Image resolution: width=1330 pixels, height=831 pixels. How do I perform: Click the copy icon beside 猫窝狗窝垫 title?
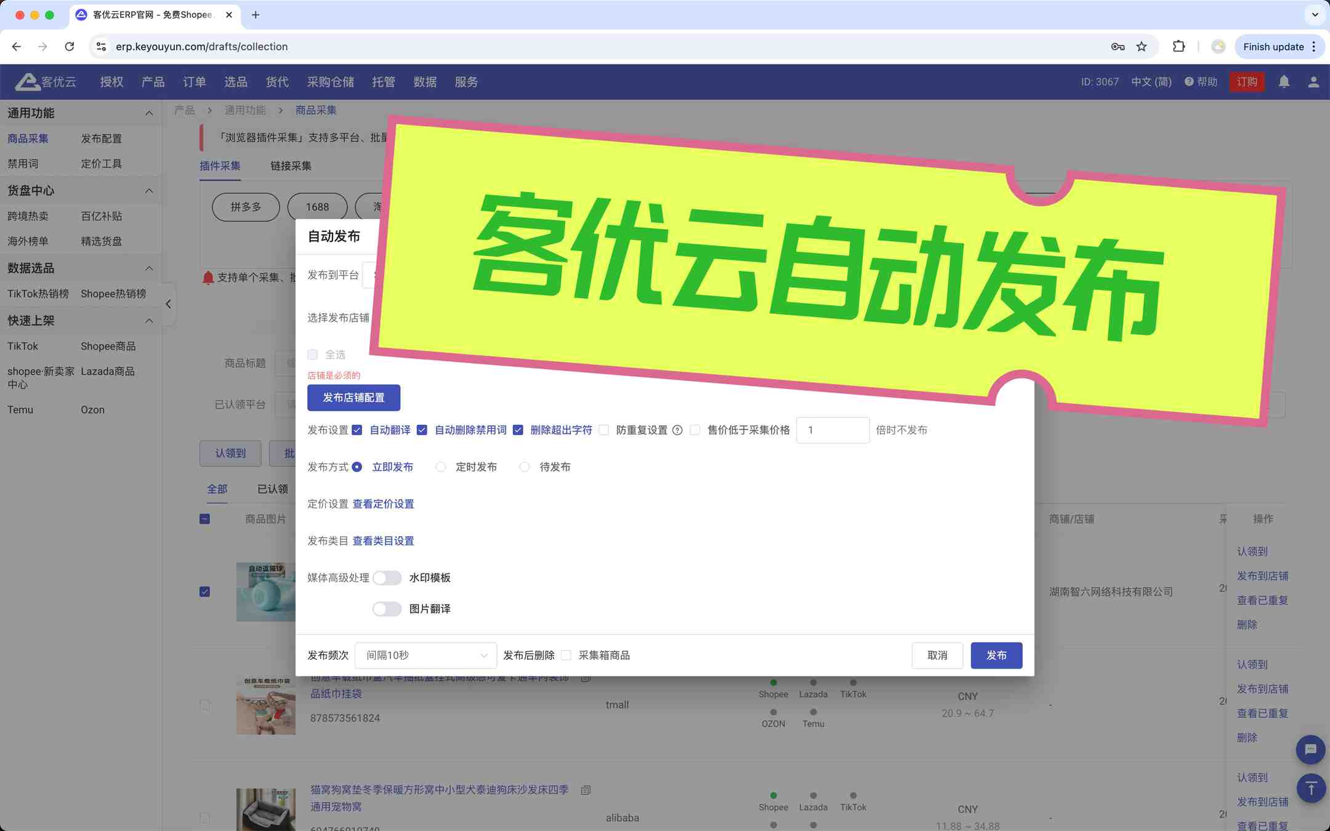tap(586, 790)
